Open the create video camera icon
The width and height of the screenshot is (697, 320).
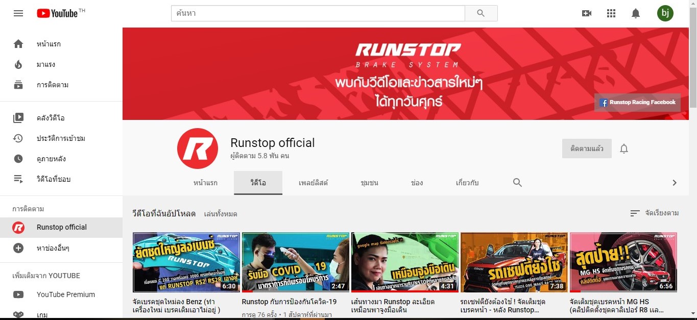point(587,13)
